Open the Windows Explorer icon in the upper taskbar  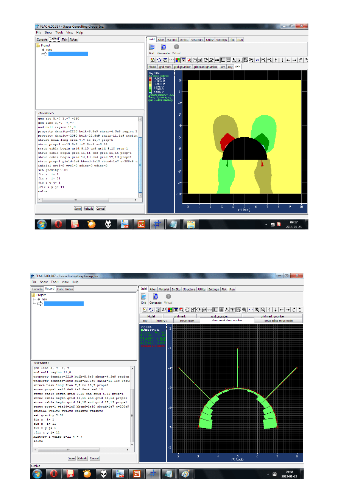192,224
